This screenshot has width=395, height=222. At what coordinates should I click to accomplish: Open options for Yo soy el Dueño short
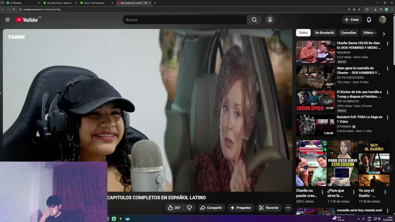pos(385,192)
